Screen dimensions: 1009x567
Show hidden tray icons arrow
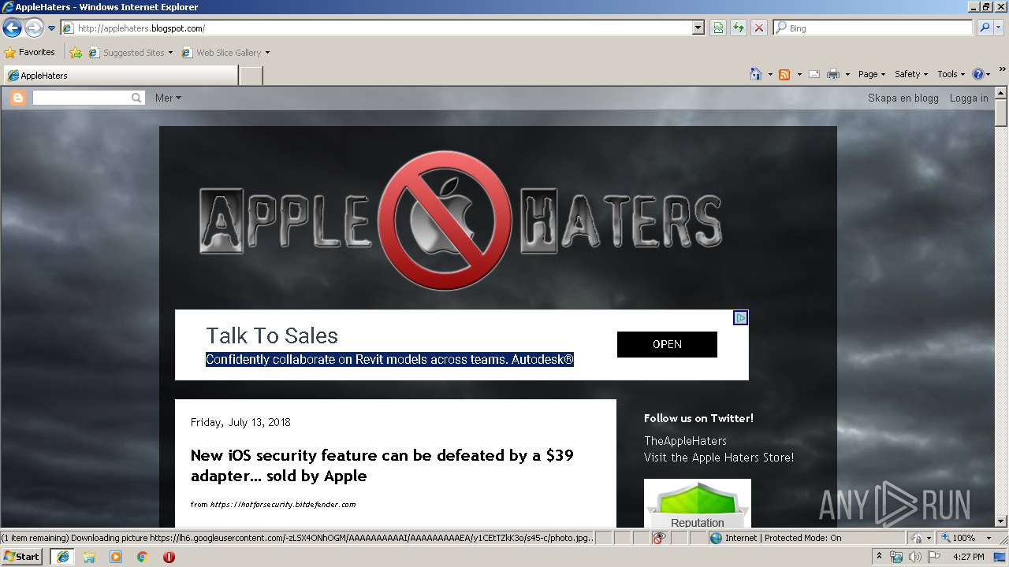[880, 556]
